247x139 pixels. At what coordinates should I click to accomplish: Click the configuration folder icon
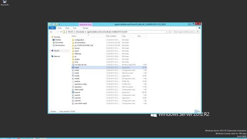tap(73, 40)
